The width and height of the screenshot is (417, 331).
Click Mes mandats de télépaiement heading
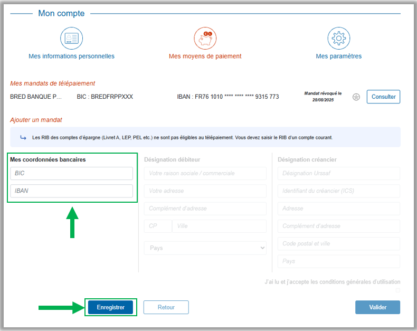(x=52, y=83)
